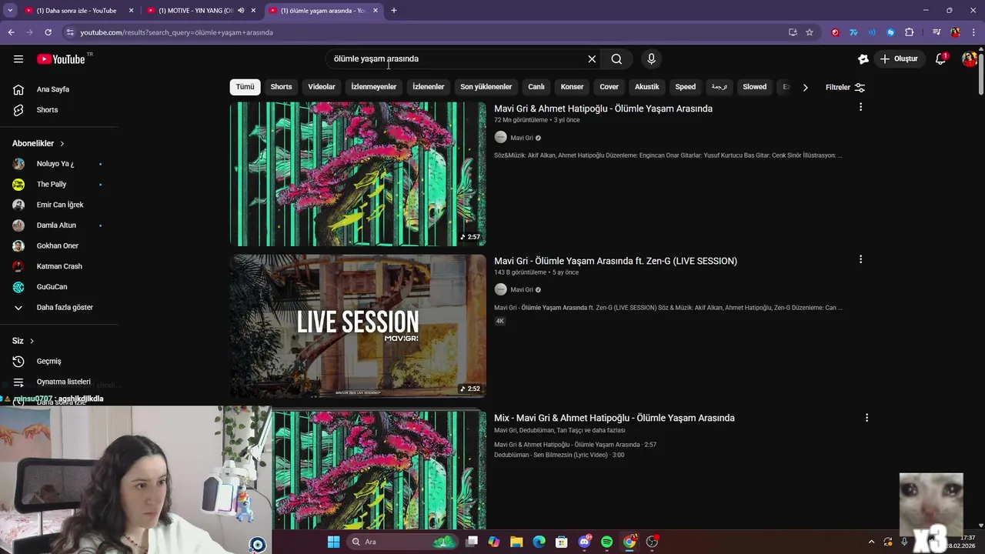985x554 pixels.
Task: Open the tab search dropdown arrow
Action: coord(10,11)
